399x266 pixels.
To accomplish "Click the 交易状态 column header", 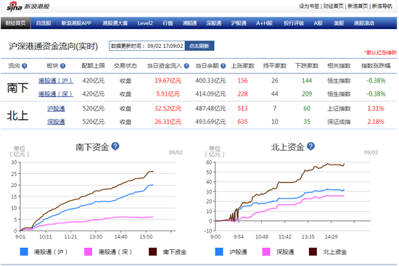I will pyautogui.click(x=126, y=66).
